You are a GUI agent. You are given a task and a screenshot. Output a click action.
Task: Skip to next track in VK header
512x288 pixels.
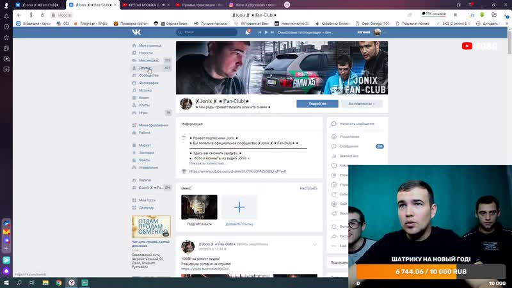coord(272,33)
